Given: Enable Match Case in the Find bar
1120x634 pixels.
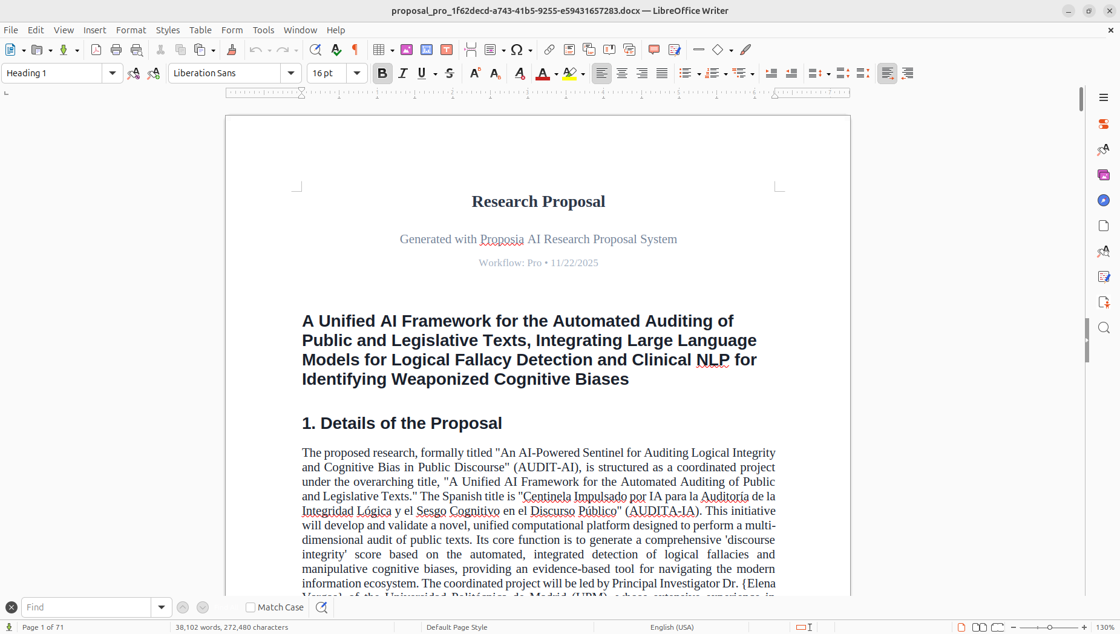Looking at the screenshot, I should 250,607.
